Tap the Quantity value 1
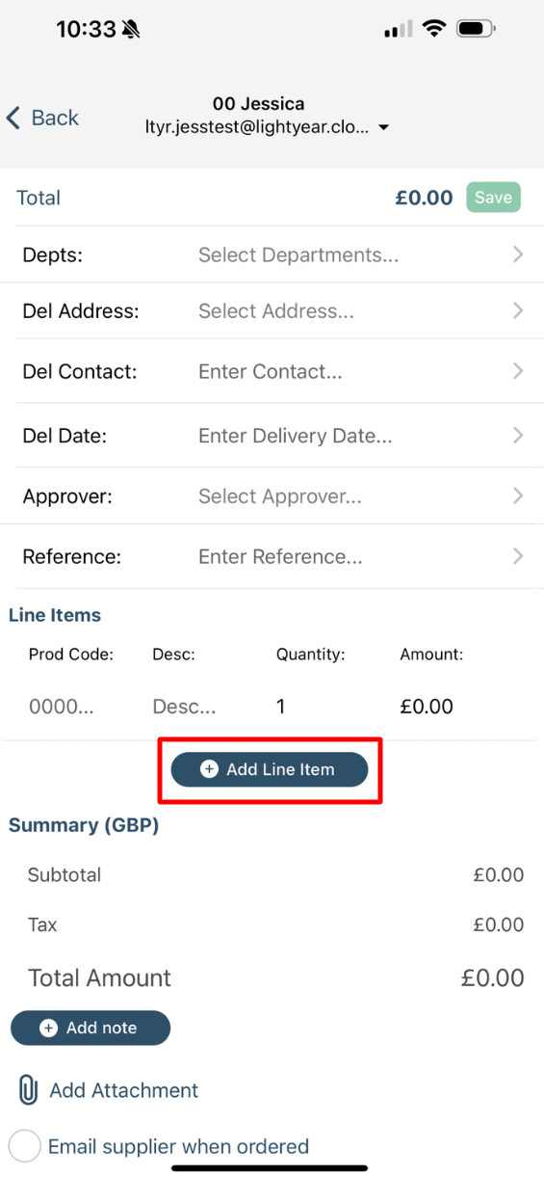Screen dimensions: 544x1177 click(281, 707)
